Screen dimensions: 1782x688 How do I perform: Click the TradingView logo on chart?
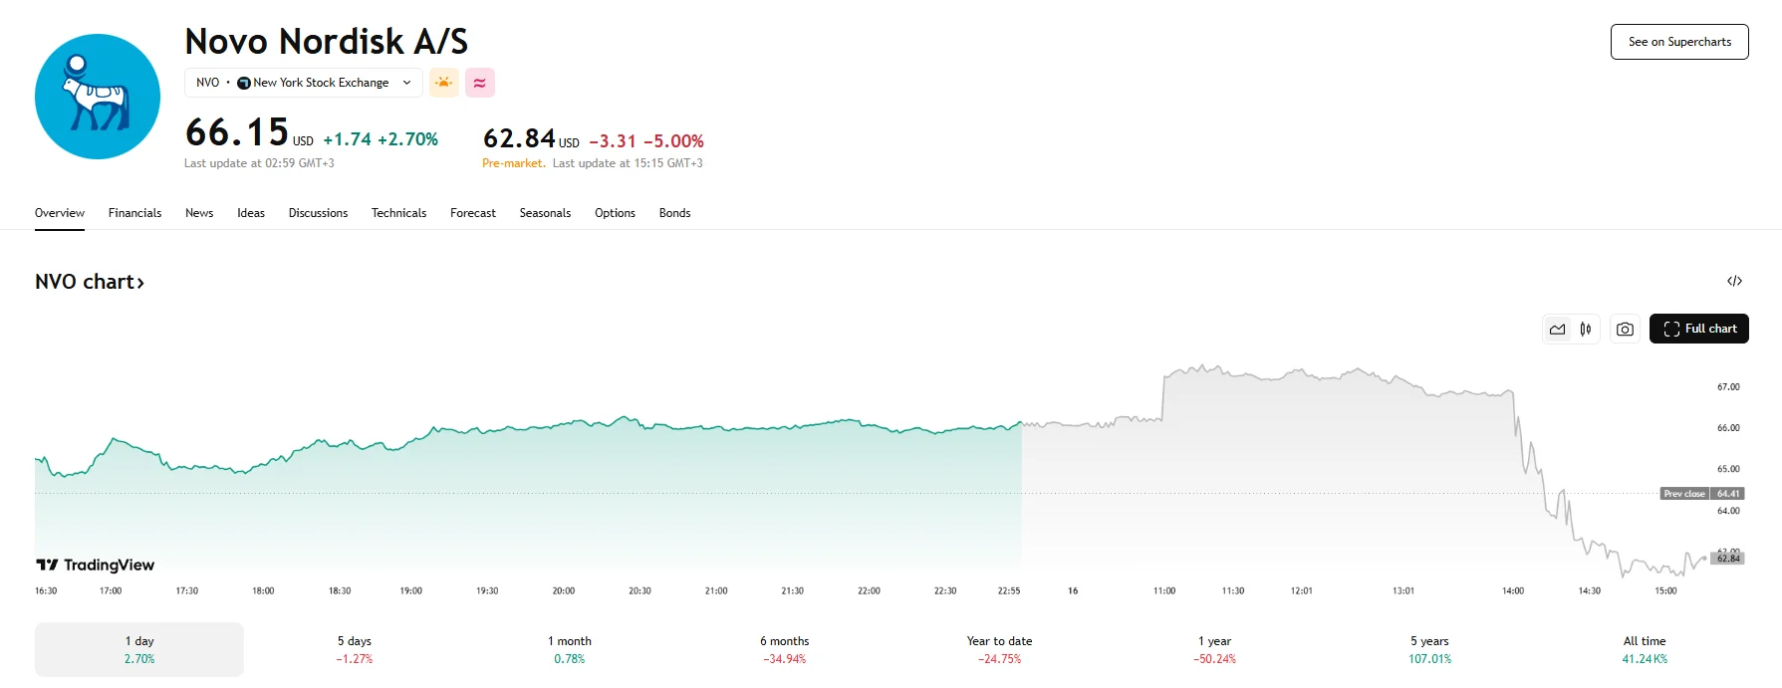pyautogui.click(x=95, y=565)
